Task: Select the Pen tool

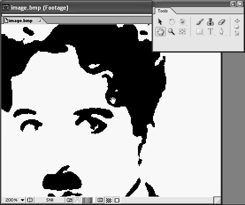Action: (221, 31)
